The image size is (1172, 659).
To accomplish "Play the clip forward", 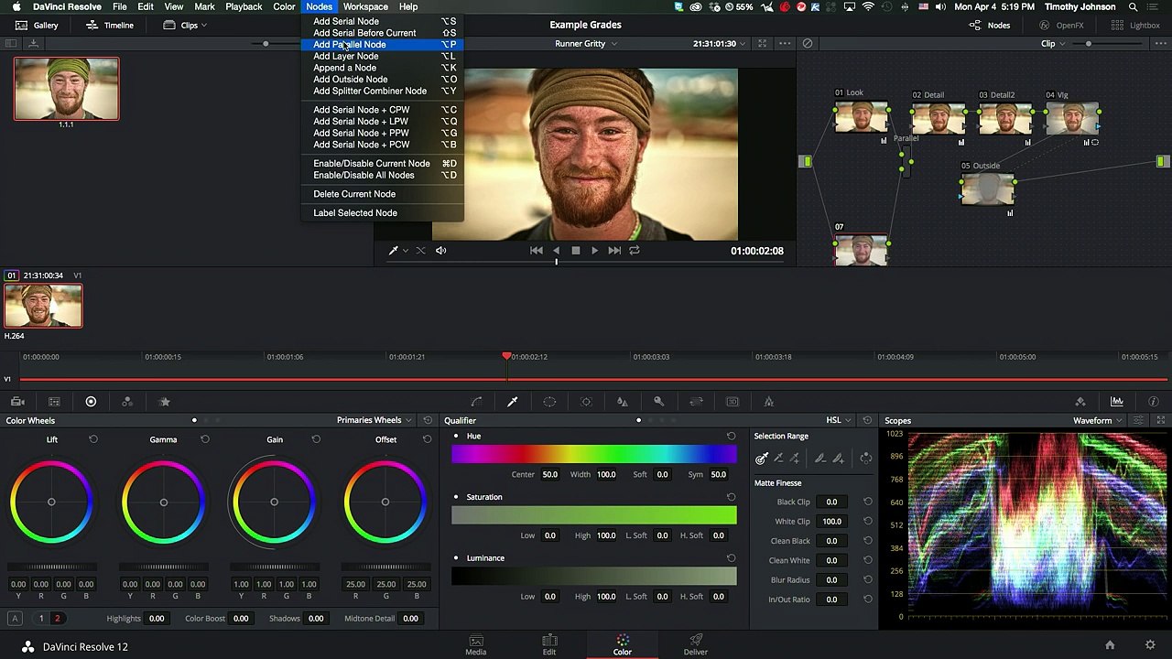I will (x=594, y=251).
